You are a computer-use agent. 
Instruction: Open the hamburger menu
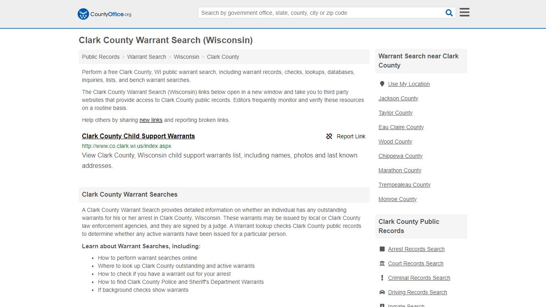pos(464,12)
